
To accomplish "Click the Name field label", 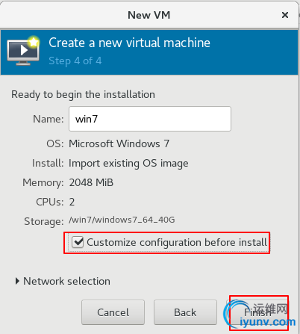I will (x=49, y=119).
